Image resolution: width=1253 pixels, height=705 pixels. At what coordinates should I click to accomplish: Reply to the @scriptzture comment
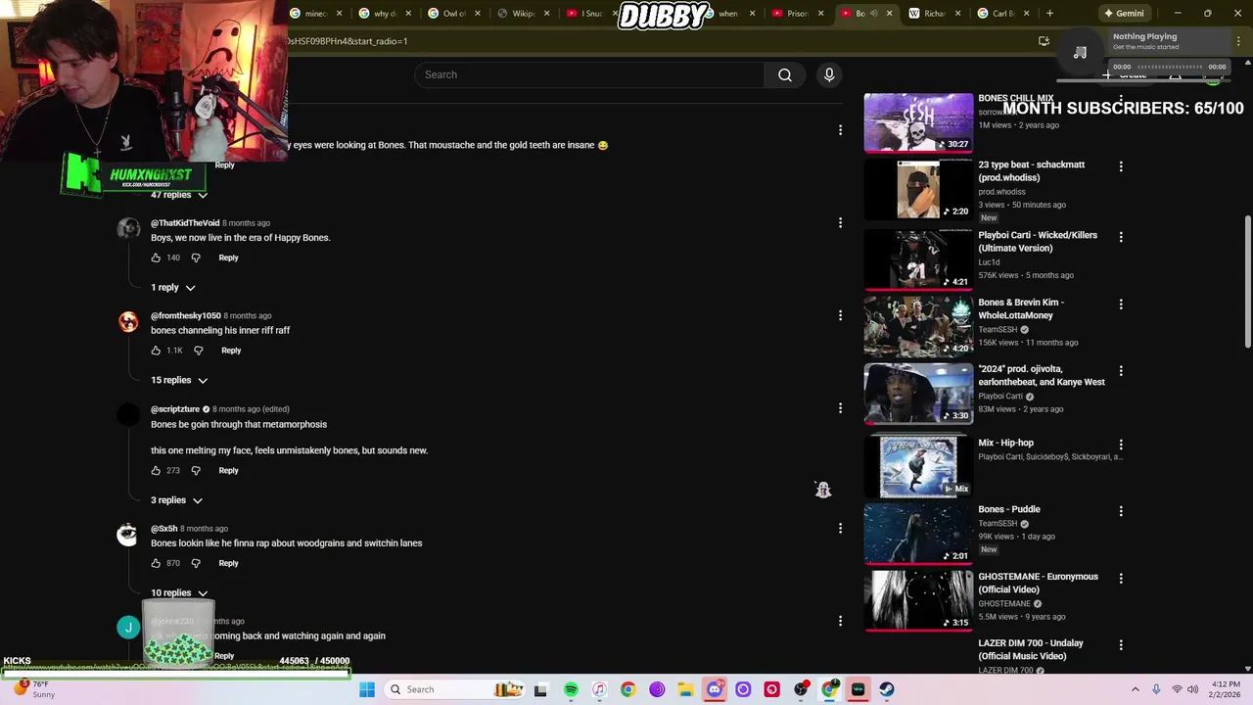click(x=228, y=471)
